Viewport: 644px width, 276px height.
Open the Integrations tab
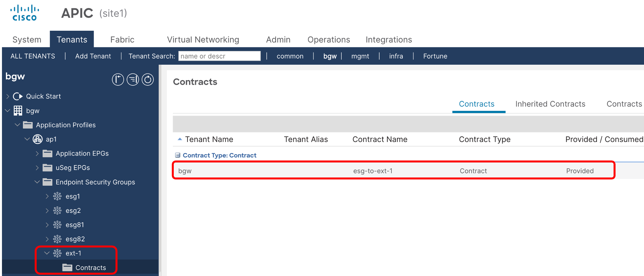click(x=389, y=40)
